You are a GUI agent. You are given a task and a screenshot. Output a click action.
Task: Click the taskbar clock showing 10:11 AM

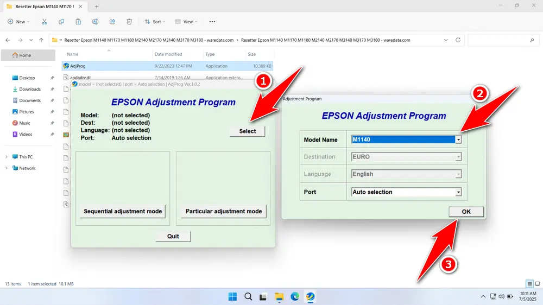point(528,296)
